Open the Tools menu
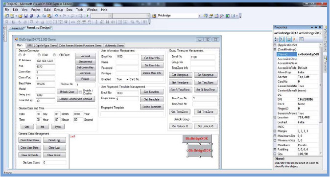The image size is (330, 177). click(x=79, y=10)
